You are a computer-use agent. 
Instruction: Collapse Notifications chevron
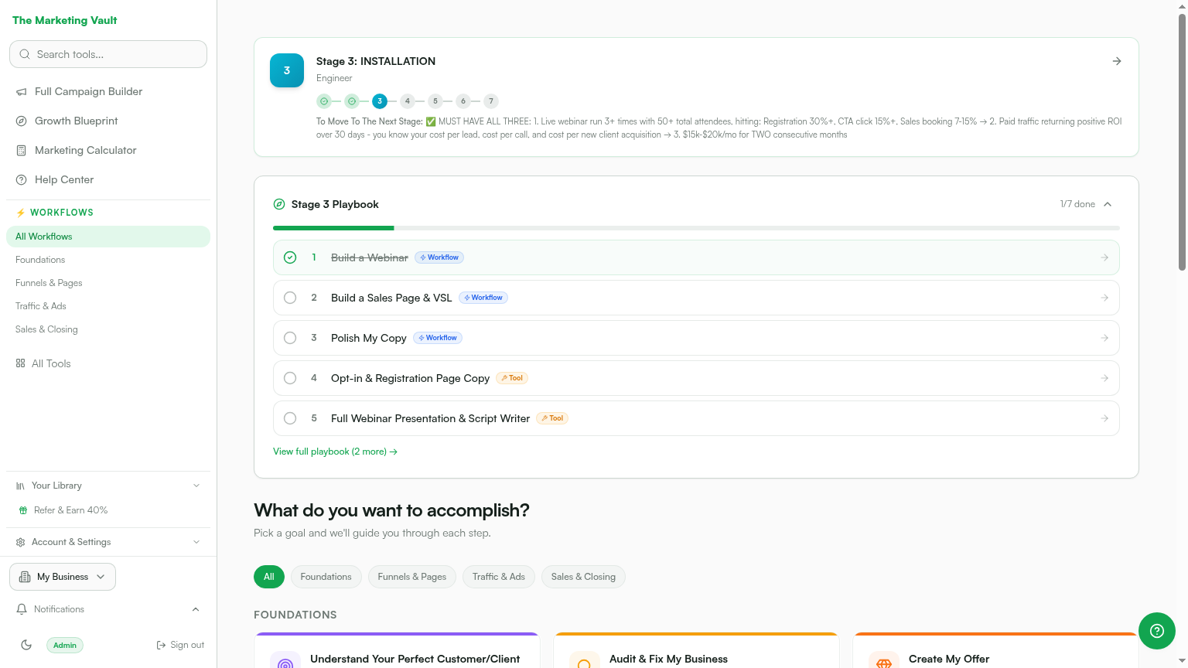(x=196, y=609)
